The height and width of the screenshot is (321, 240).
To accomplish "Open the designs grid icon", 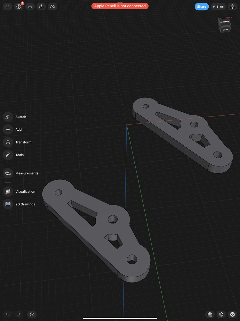I will [x=8, y=6].
